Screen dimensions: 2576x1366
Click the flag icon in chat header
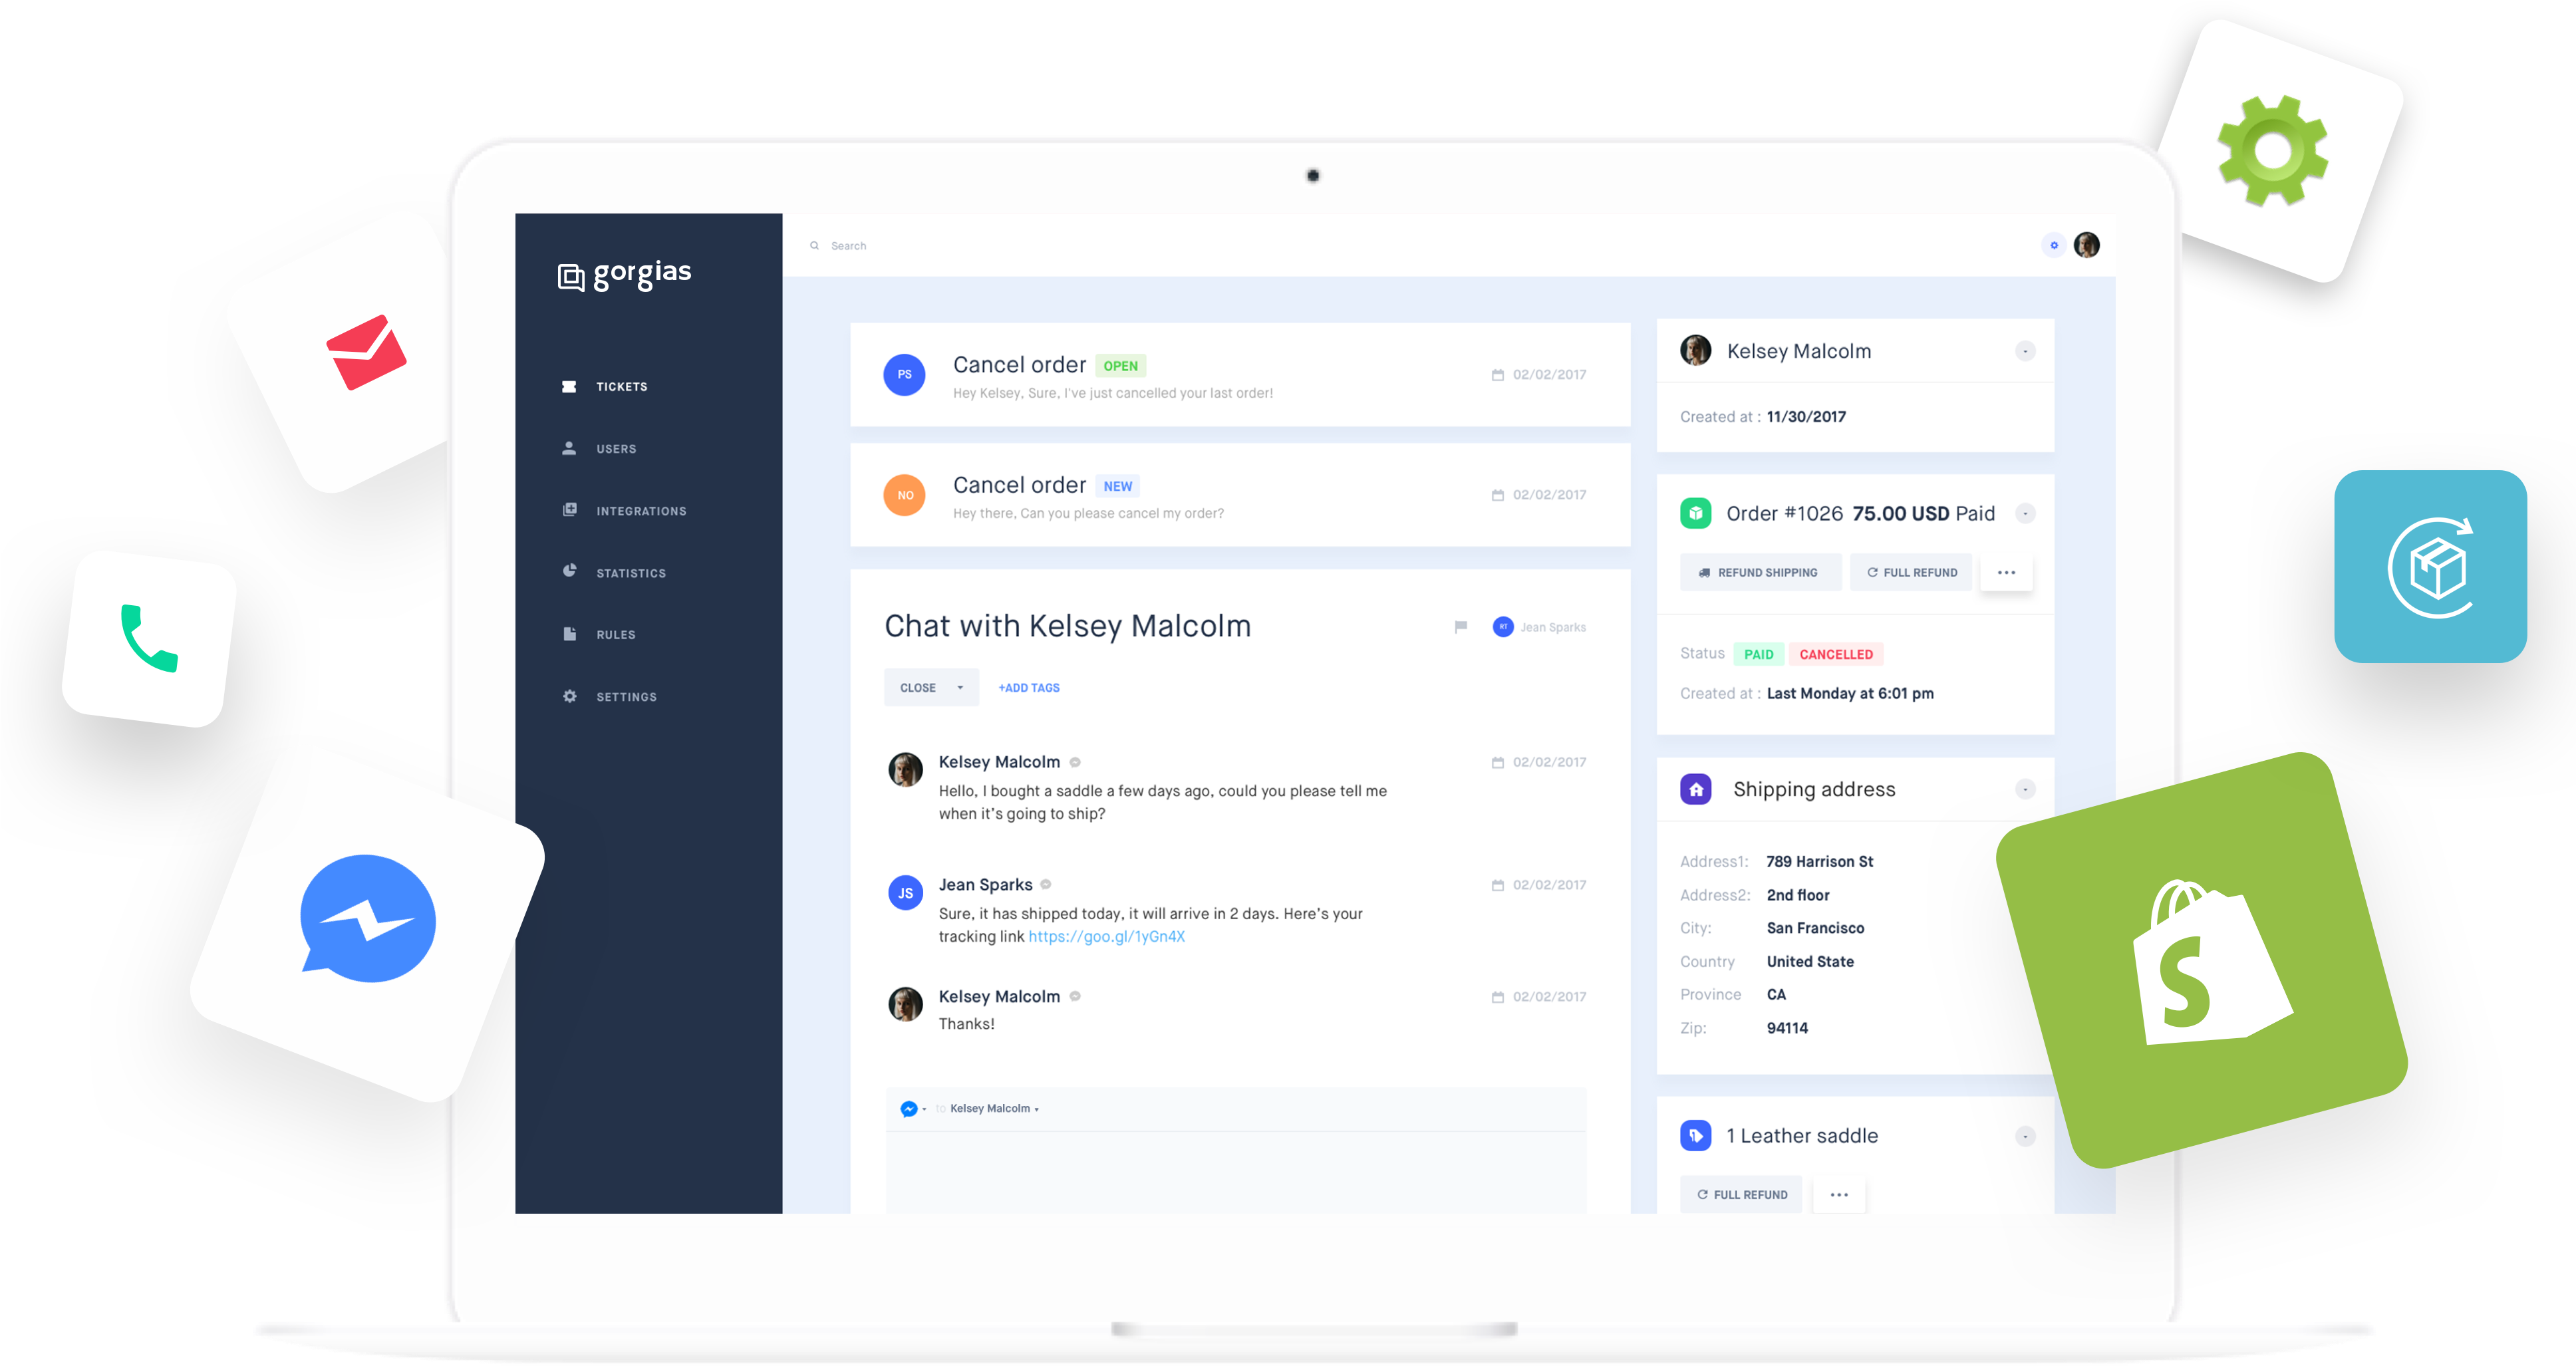click(1460, 627)
